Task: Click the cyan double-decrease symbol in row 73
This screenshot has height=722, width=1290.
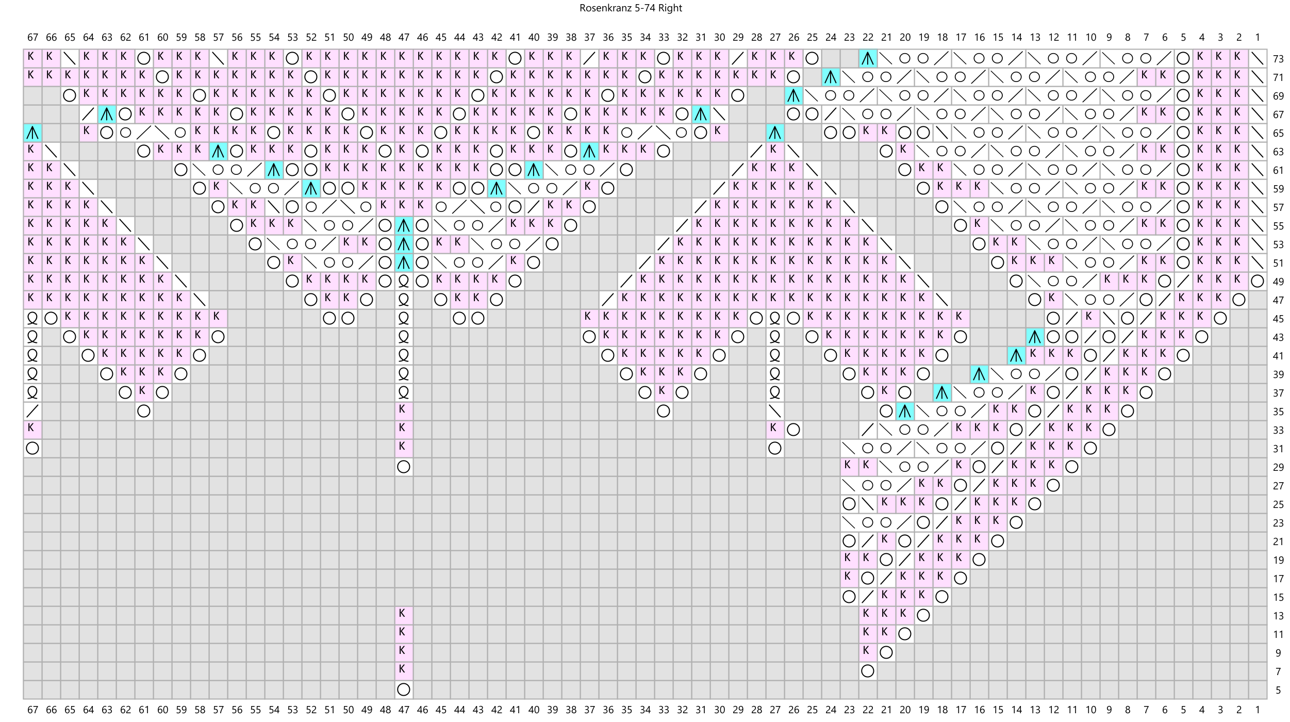Action: point(868,59)
